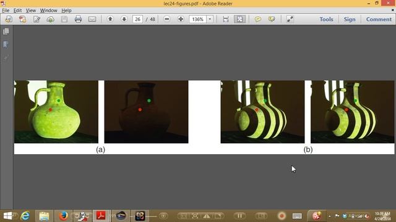Open the Window menu
Viewport: 396px width, 222px height.
pyautogui.click(x=48, y=10)
